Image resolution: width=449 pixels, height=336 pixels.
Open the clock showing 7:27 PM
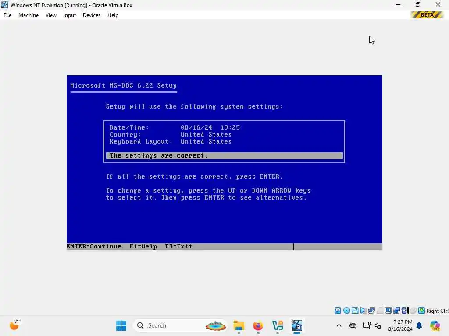tap(401, 325)
